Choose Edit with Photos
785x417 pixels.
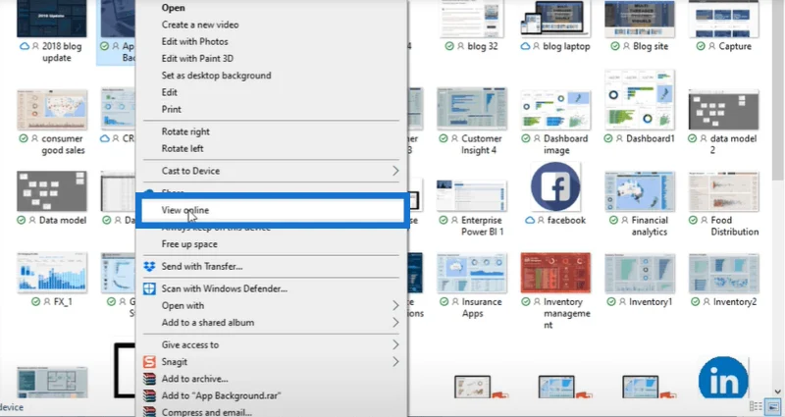[194, 41]
